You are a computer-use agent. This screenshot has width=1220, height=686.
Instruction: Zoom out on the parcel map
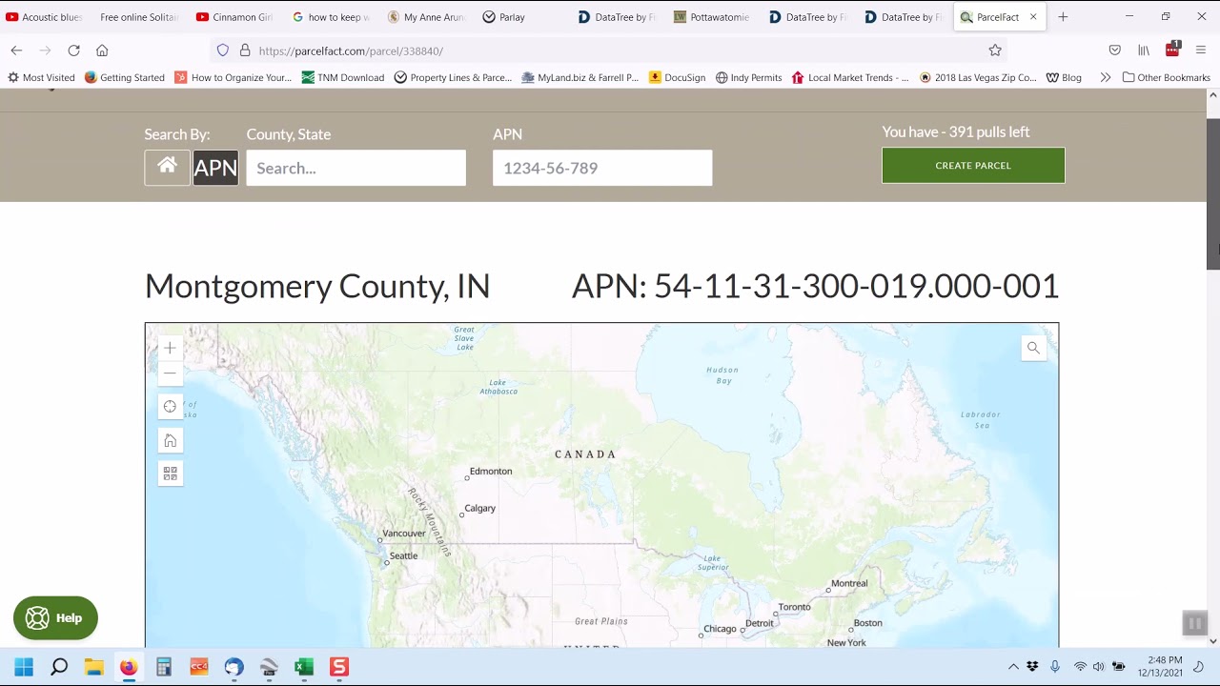[170, 373]
